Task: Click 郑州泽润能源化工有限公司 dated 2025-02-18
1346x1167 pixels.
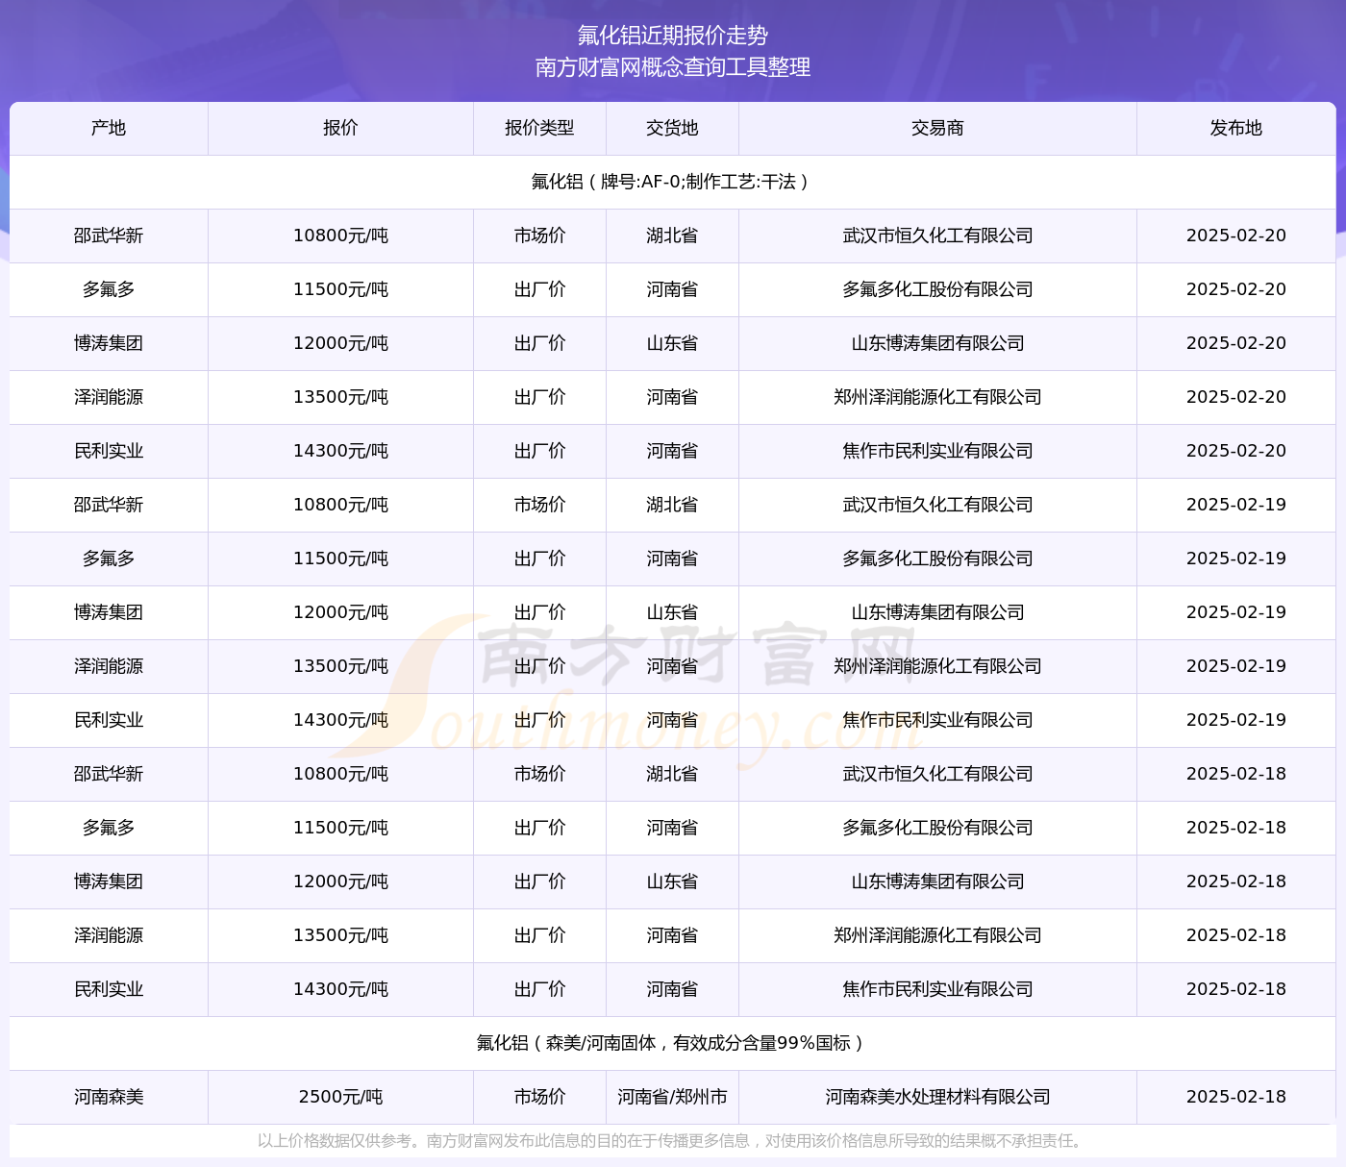Action: coord(937,935)
